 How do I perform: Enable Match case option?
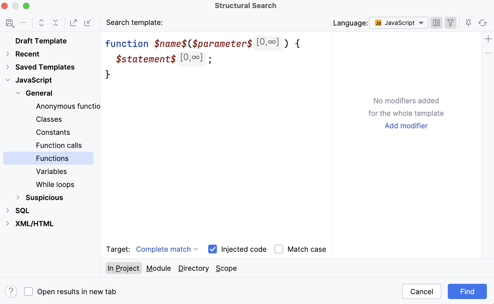point(279,249)
